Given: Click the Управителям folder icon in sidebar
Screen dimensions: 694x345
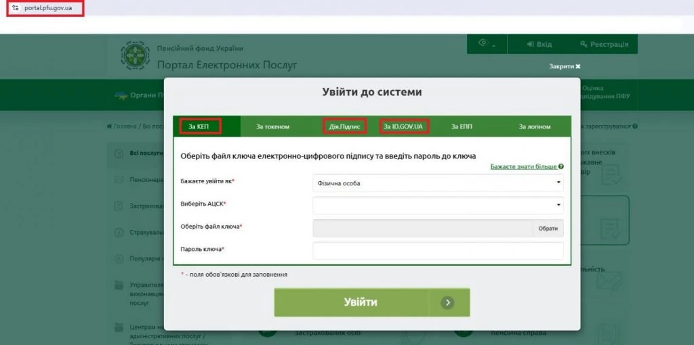Looking at the screenshot, I should 119,285.
